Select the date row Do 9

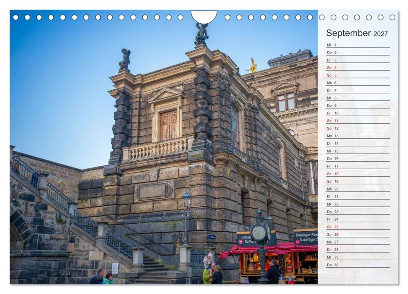tap(358, 105)
